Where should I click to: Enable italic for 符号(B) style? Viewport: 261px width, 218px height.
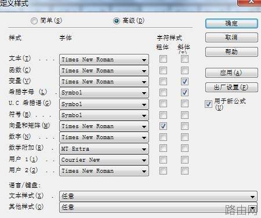pyautogui.click(x=184, y=115)
